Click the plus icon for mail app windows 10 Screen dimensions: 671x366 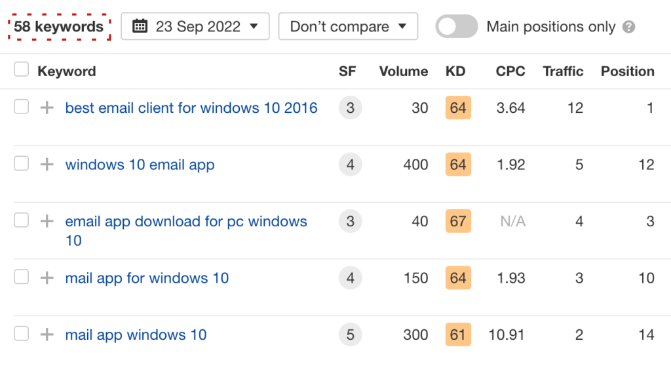point(47,335)
